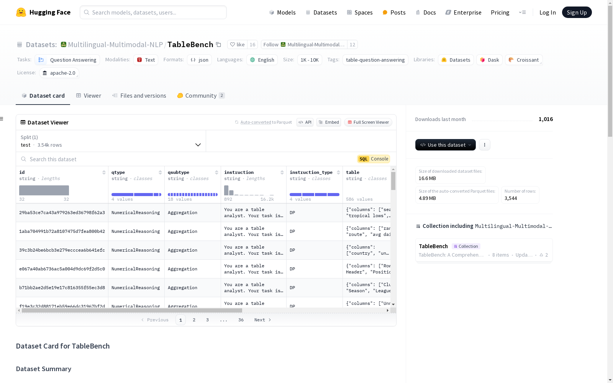613x383 pixels.
Task: Go to page 2 of dataset viewer
Action: (x=194, y=320)
